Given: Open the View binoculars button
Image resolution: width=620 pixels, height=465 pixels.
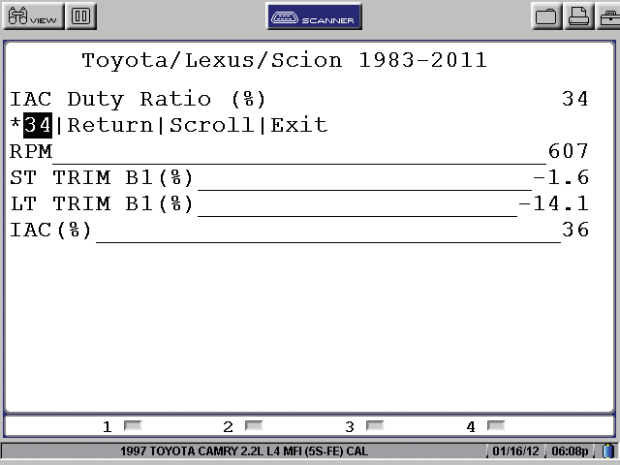Looking at the screenshot, I should click(34, 16).
